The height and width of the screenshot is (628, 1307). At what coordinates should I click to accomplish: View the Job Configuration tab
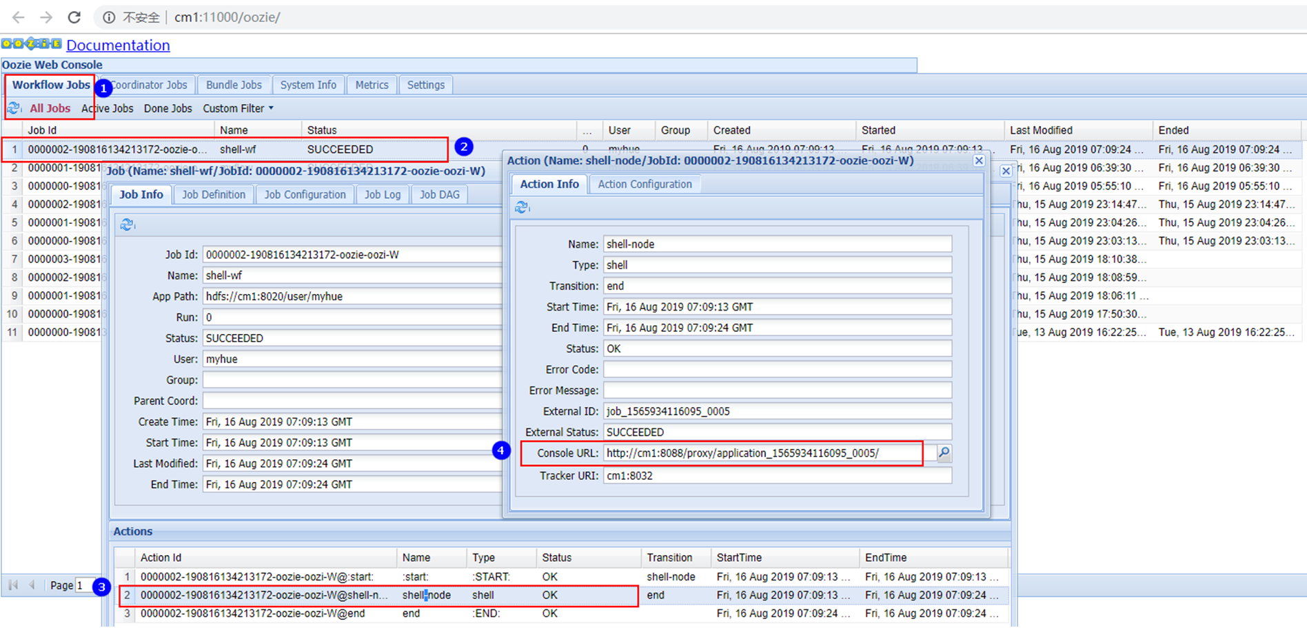pos(305,195)
